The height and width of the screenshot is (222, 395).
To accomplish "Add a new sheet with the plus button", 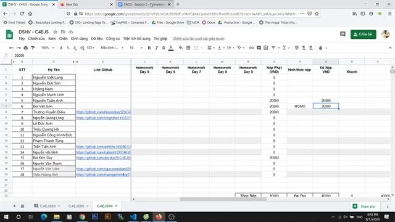I will point(14,206).
